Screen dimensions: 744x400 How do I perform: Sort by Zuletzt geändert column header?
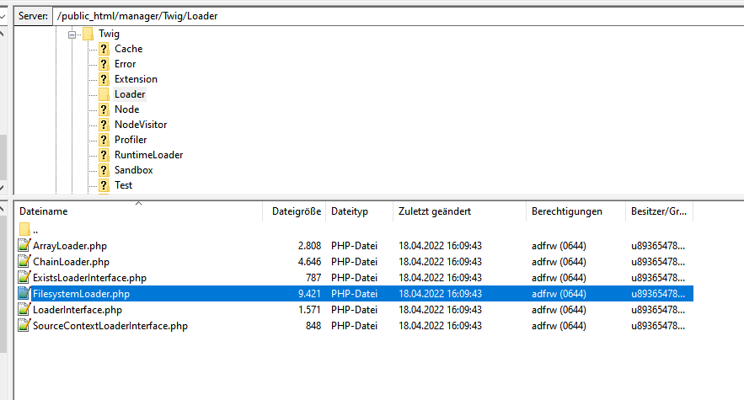pyautogui.click(x=459, y=211)
